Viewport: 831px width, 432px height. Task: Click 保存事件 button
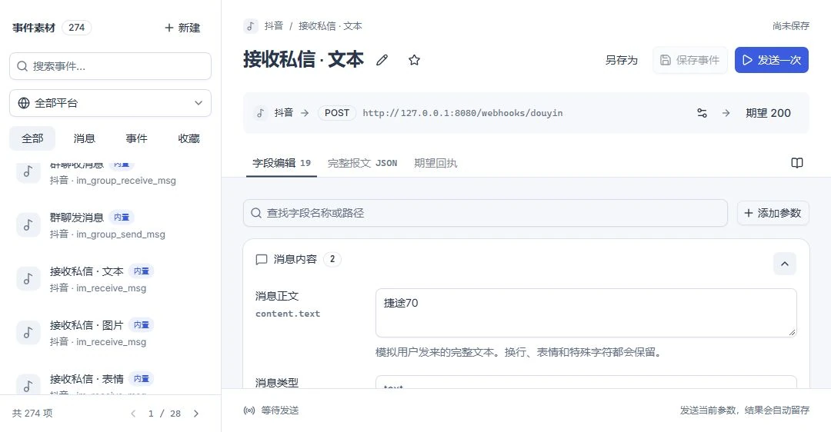[690, 61]
